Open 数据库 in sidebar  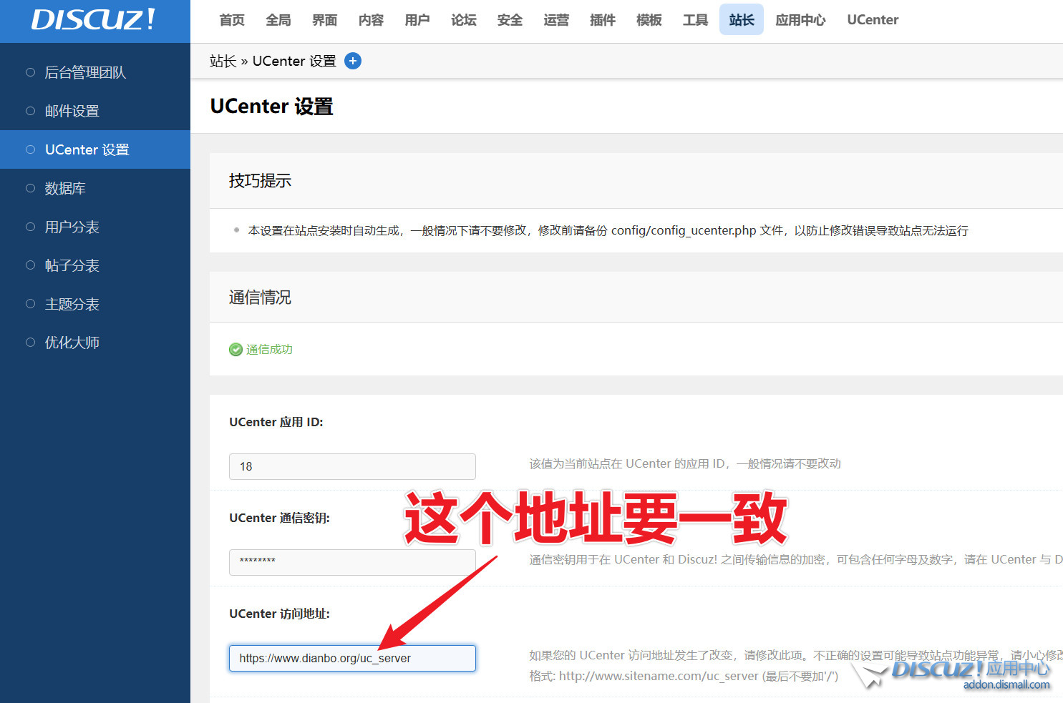[x=95, y=188]
